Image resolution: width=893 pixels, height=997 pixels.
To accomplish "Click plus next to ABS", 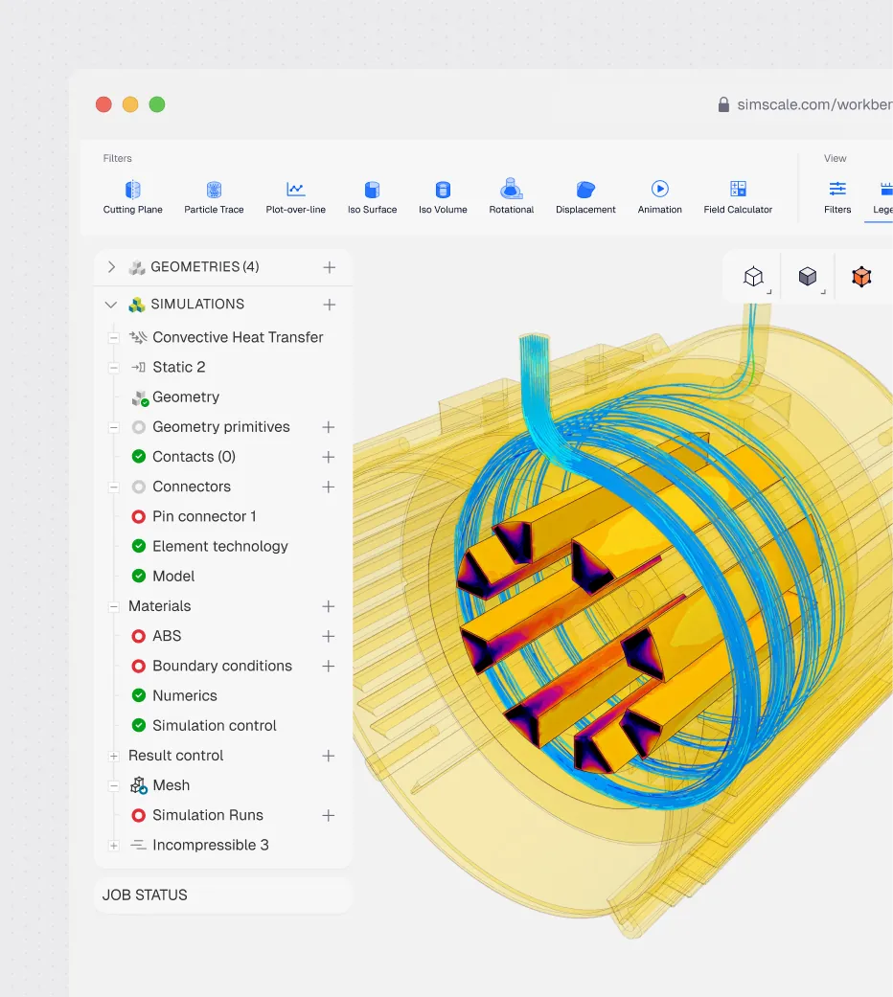I will coord(329,636).
